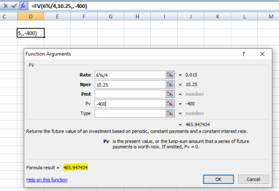
Task: Click into the empty Type input field
Action: 130,113
